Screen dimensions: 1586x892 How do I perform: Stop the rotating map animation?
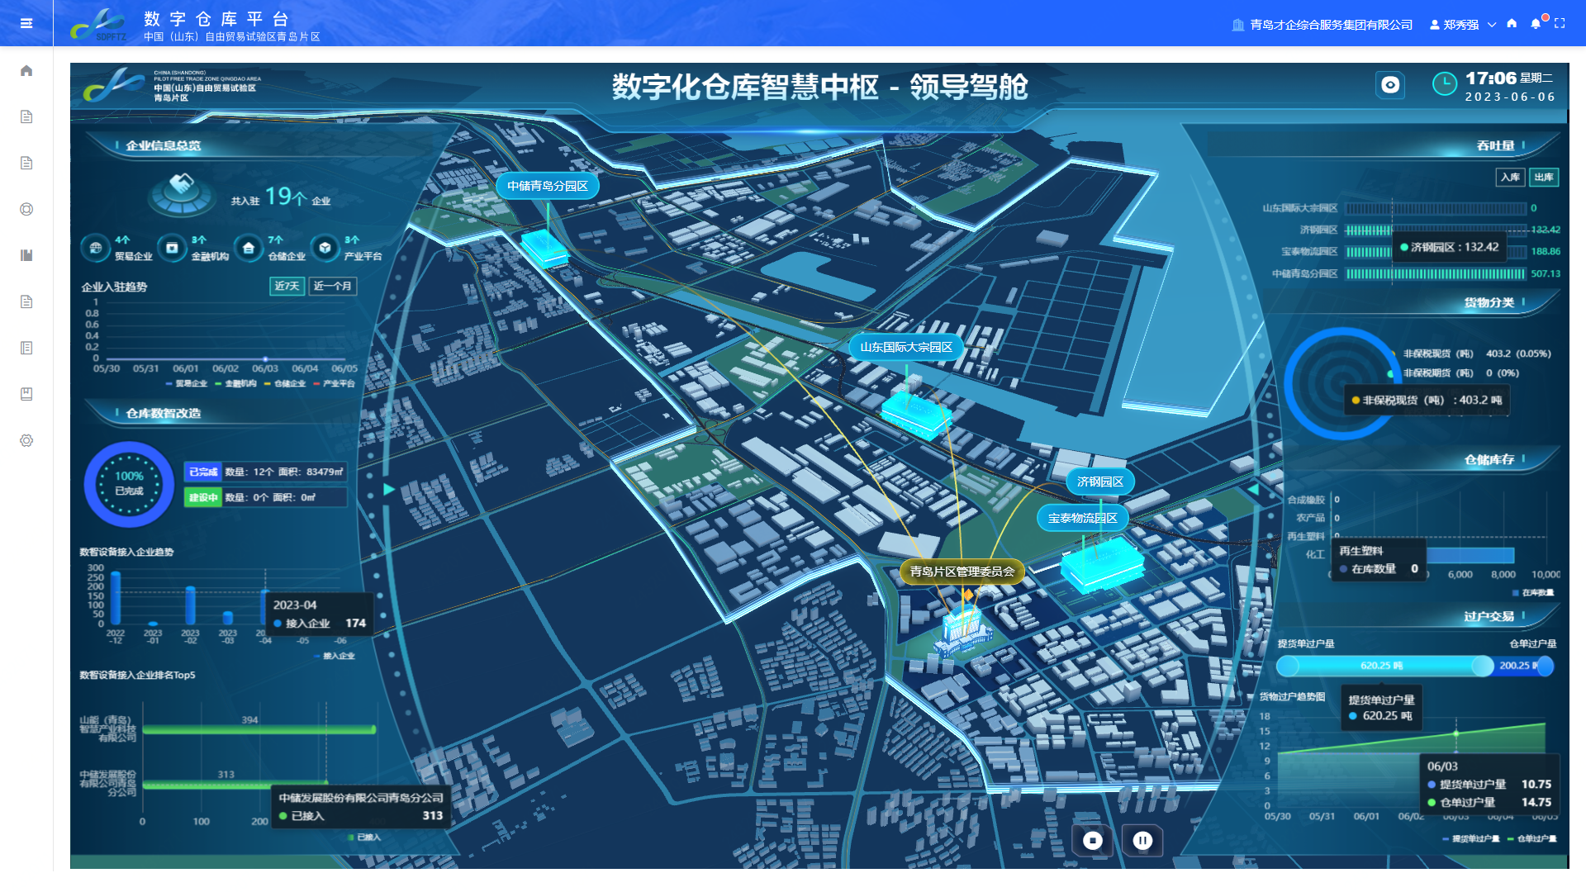click(1093, 841)
